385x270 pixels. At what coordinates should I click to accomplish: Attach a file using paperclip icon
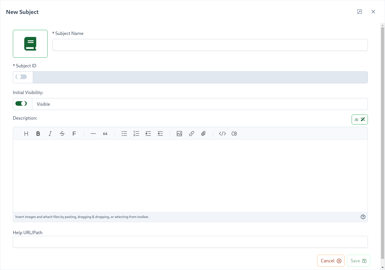click(203, 134)
